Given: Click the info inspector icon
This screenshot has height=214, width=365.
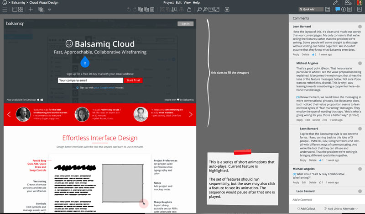Looking at the screenshot, I should pyautogui.click(x=344, y=9).
